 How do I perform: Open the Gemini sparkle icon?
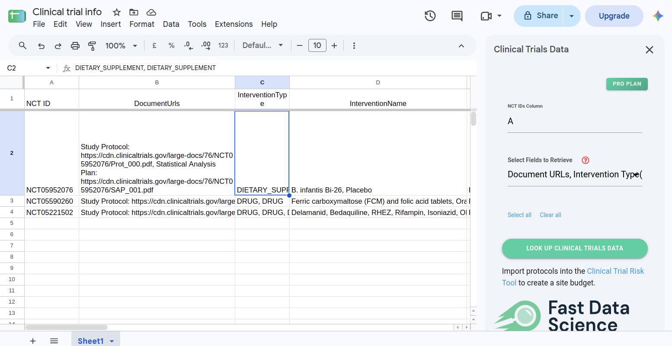pos(658,16)
